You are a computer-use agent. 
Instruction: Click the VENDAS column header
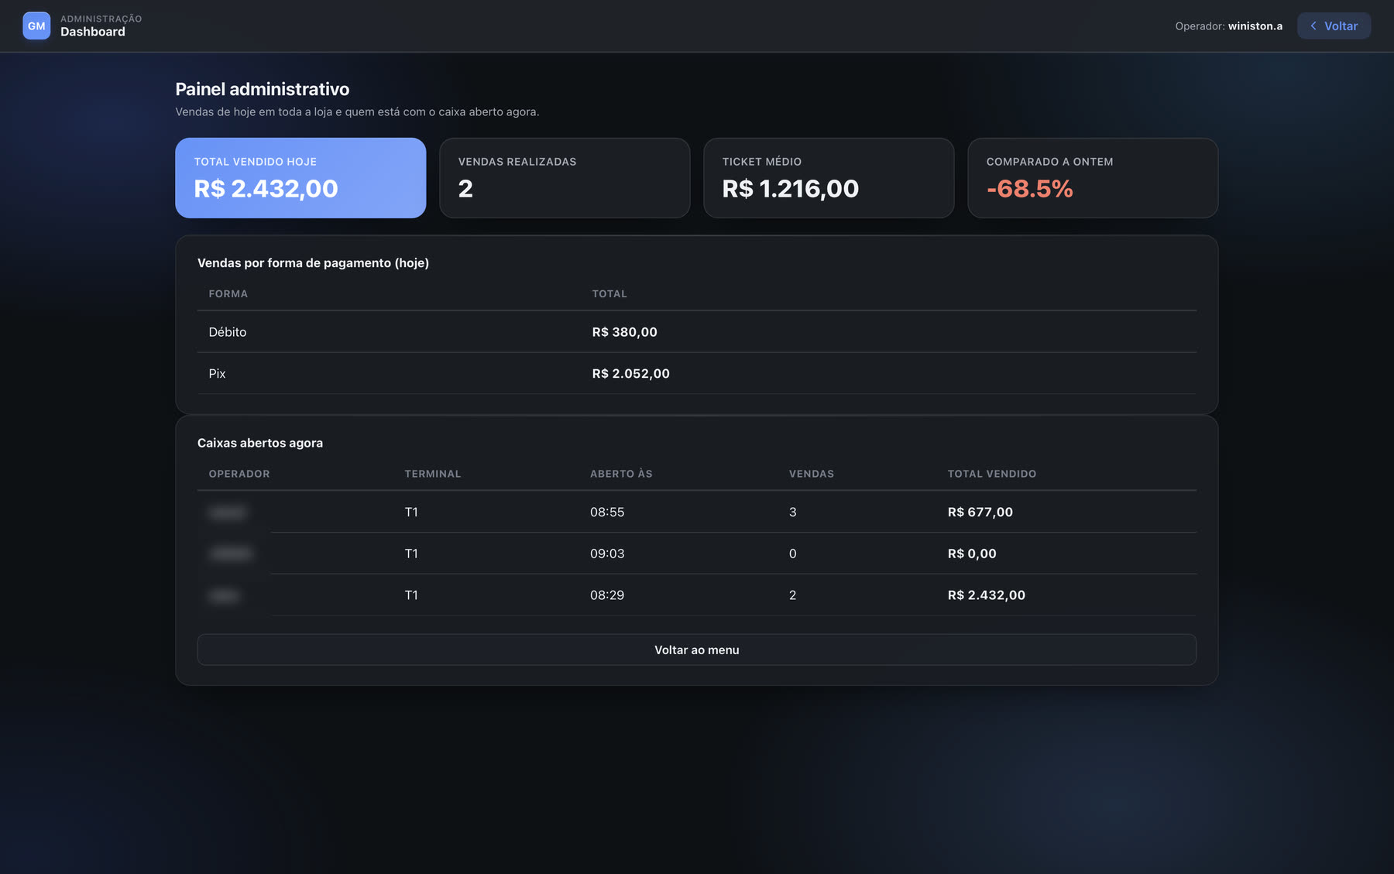click(811, 474)
